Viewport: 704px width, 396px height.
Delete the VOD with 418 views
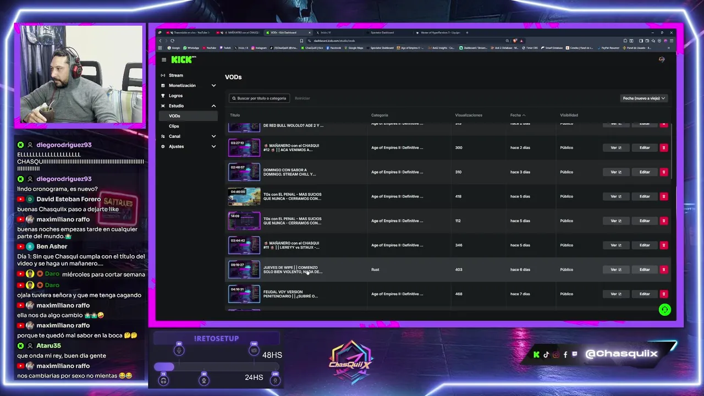tap(663, 196)
